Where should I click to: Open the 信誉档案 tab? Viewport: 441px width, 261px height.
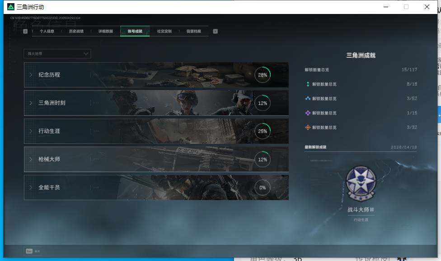pos(193,31)
